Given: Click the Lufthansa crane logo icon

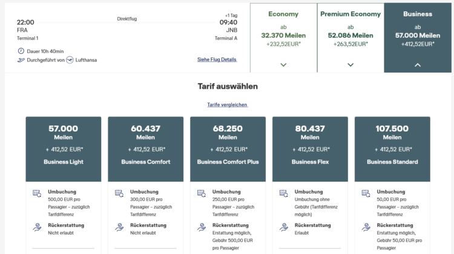Looking at the screenshot, I should click(x=70, y=60).
